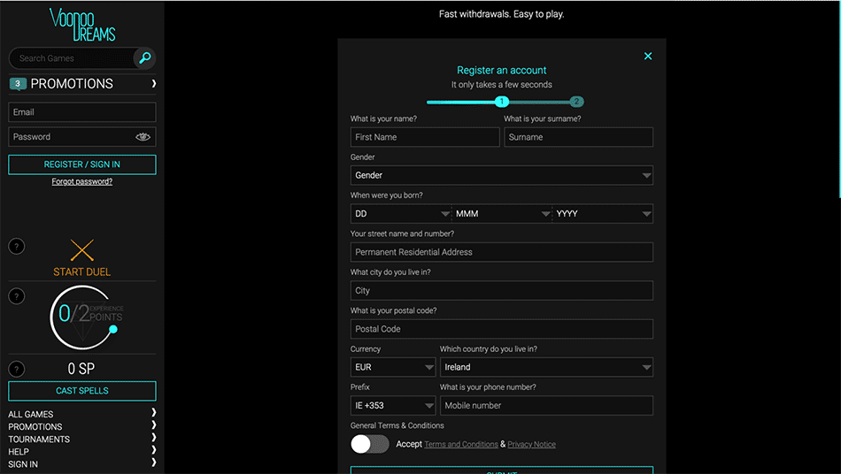This screenshot has width=841, height=474.
Task: Open the EUR currency dropdown
Action: tap(392, 367)
